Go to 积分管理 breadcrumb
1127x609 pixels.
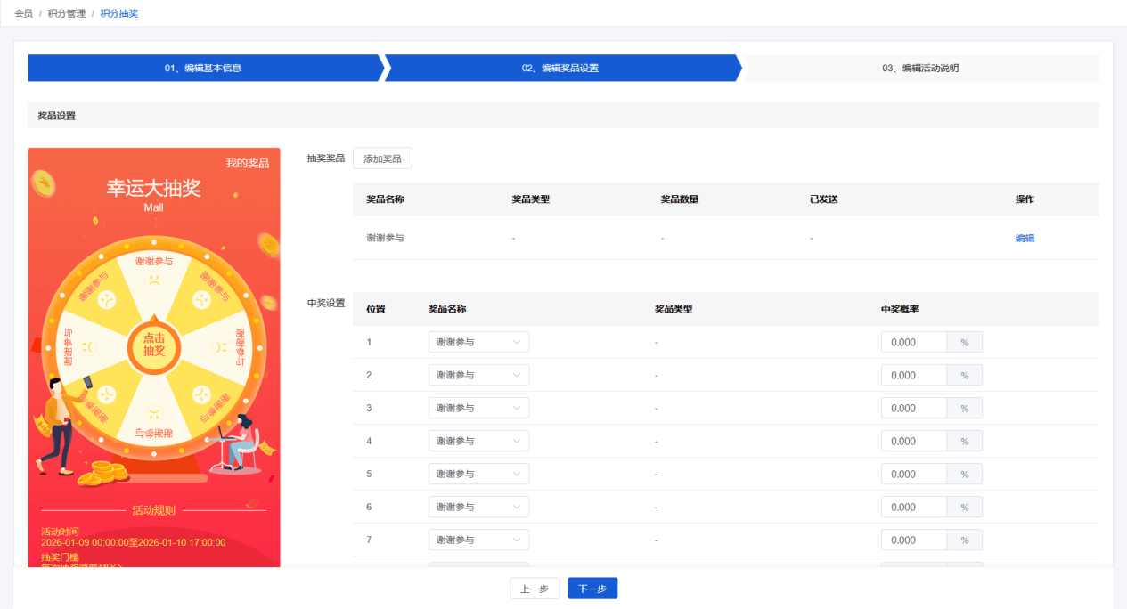pyautogui.click(x=67, y=13)
